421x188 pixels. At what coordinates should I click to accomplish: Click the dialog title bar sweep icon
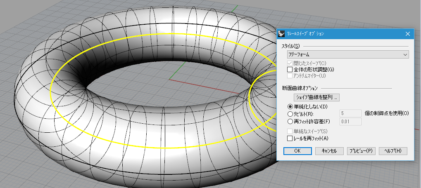pos(282,34)
